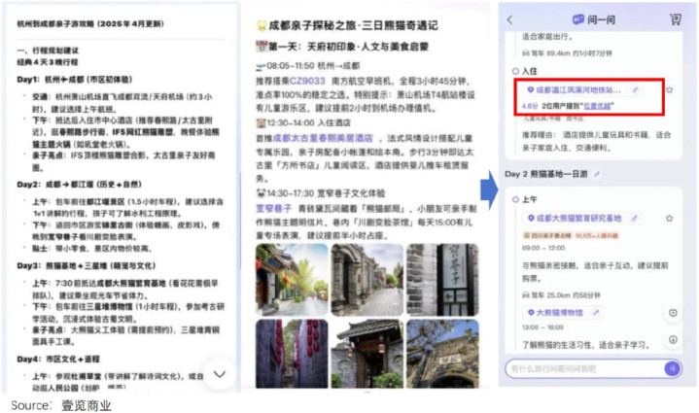Open the 大熊猫博物馆 location chip
699x413 pixels.
click(563, 312)
